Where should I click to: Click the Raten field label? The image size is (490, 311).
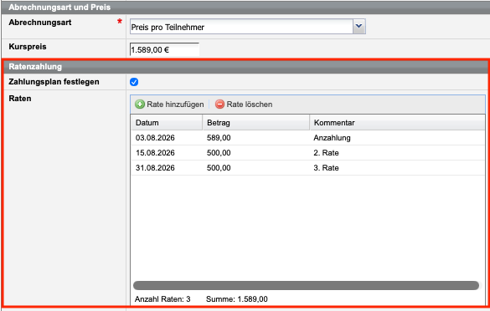coord(20,99)
